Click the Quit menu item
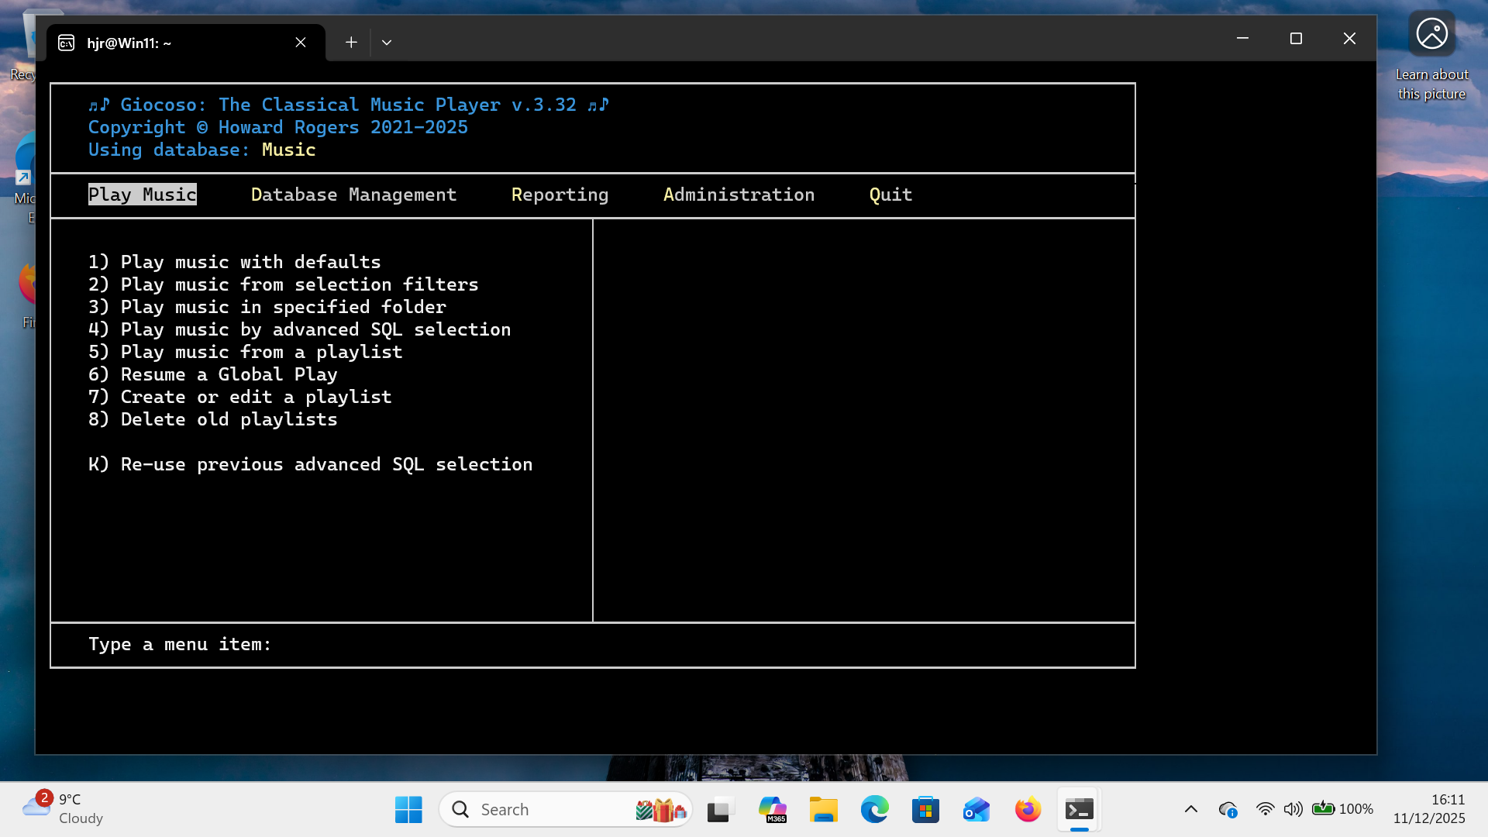The width and height of the screenshot is (1488, 837). pos(890,195)
